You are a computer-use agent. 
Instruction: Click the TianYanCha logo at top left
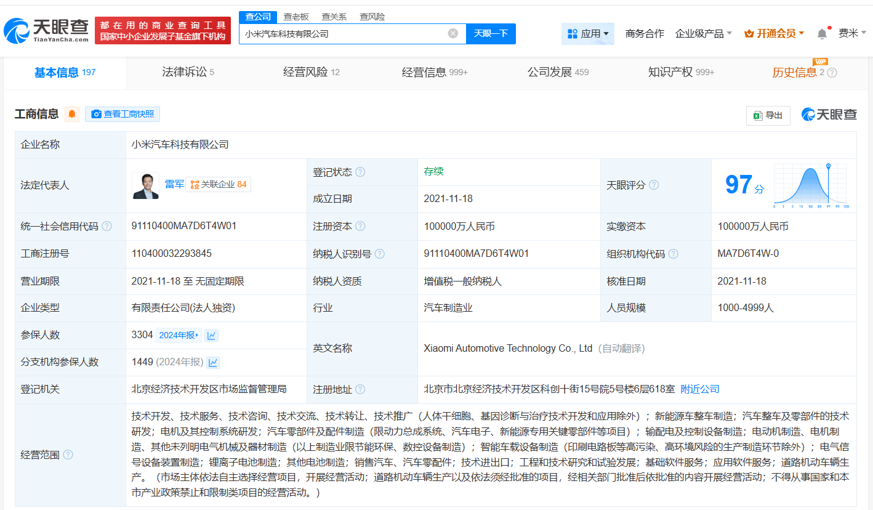point(46,30)
